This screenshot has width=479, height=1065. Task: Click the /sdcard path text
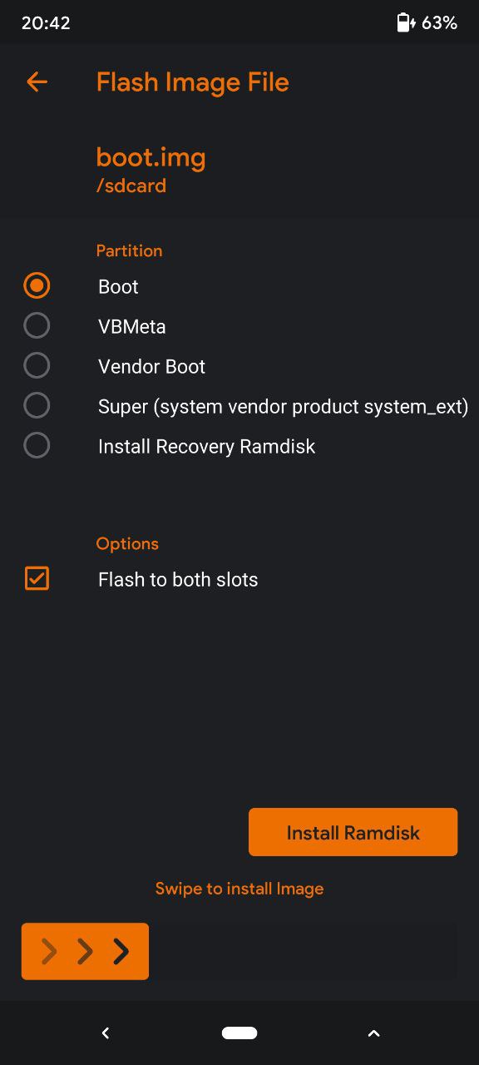click(131, 186)
